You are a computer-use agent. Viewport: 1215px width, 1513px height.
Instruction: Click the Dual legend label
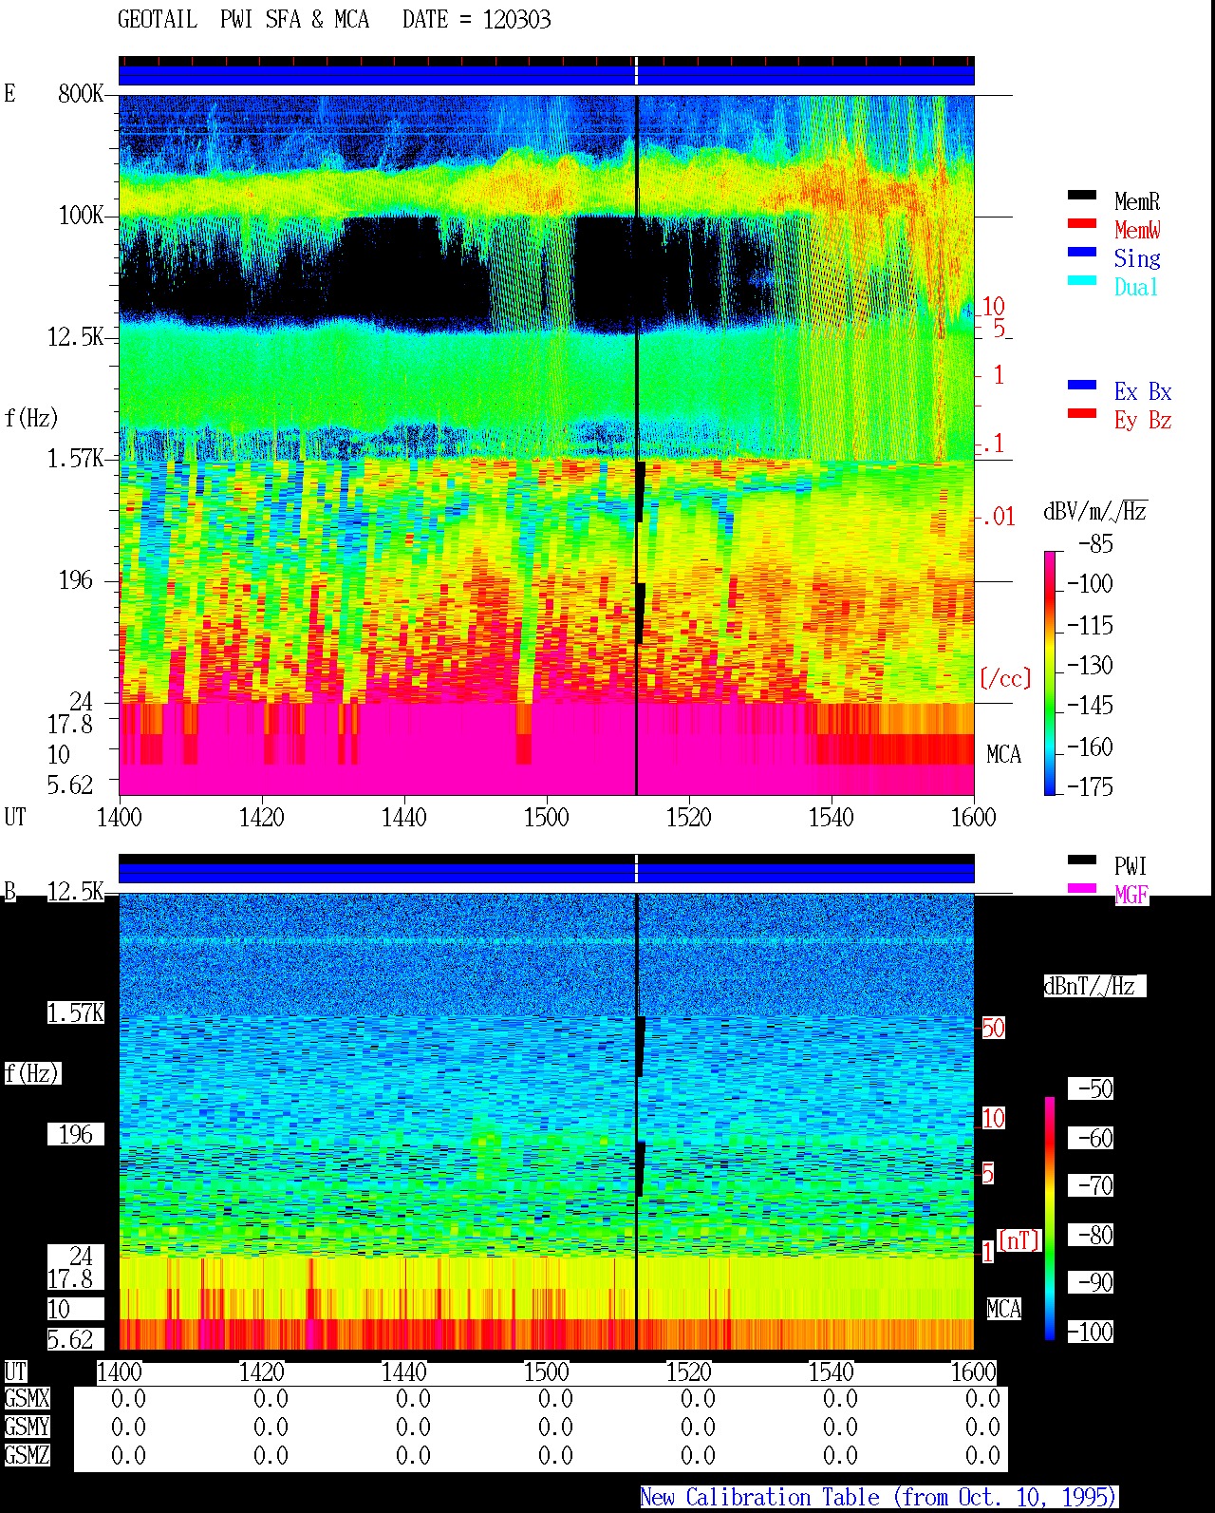[1136, 287]
